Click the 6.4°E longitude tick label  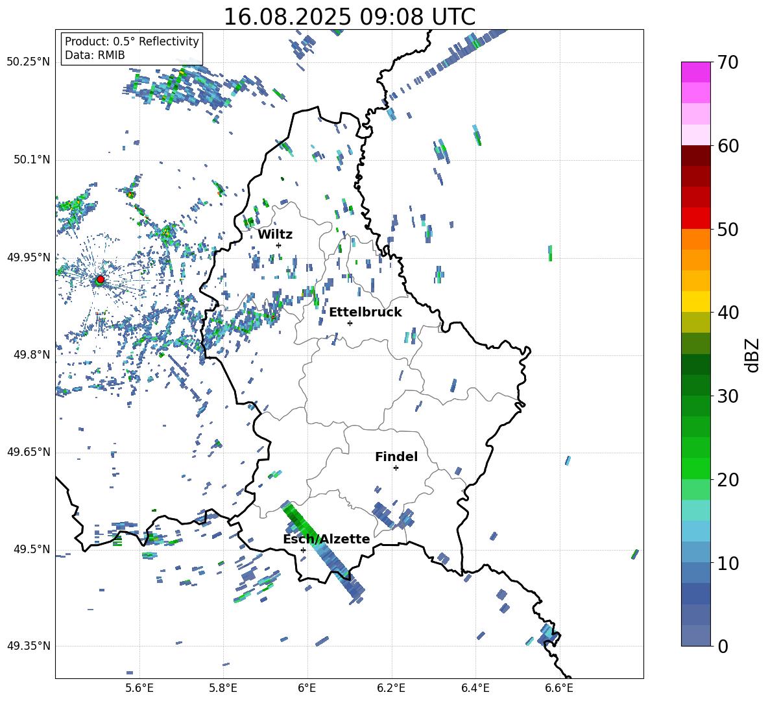tap(475, 688)
